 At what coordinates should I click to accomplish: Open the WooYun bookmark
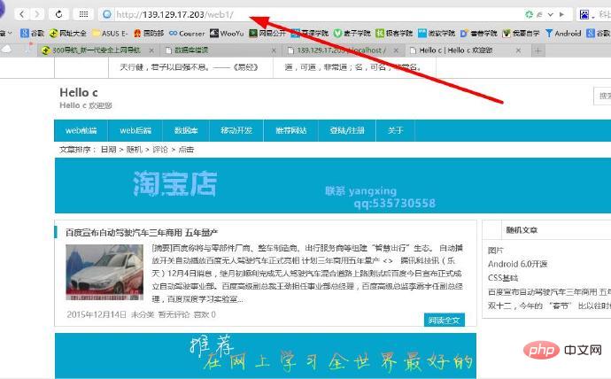tap(228, 33)
